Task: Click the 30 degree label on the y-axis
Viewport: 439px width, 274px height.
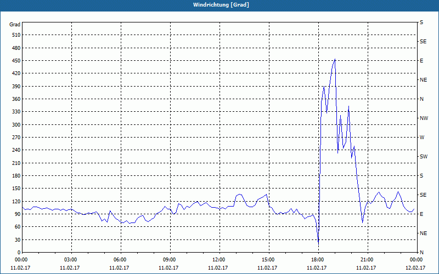Action: (18, 239)
